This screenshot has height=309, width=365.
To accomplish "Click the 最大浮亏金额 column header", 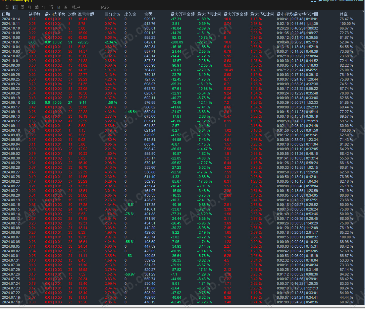I will click(182, 15).
